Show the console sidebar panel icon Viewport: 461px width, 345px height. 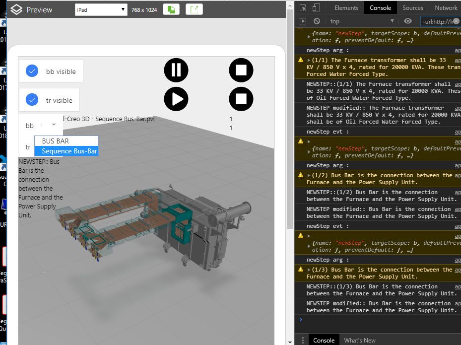[302, 21]
